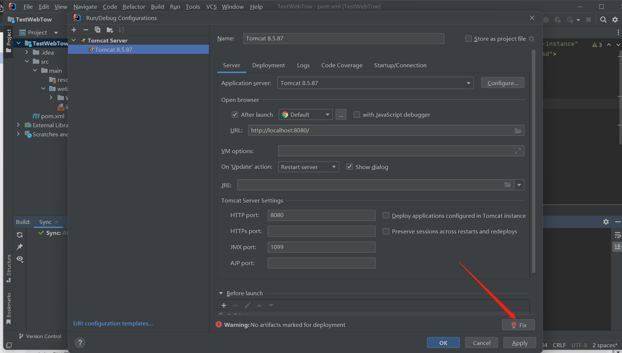Open Build view options eye icon
622x353 pixels.
pos(20,259)
